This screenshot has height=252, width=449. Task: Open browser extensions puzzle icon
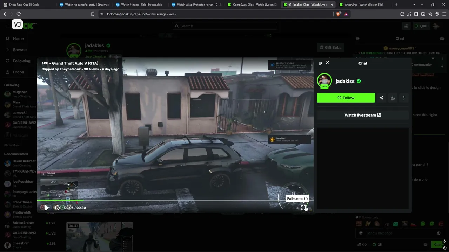point(402,14)
